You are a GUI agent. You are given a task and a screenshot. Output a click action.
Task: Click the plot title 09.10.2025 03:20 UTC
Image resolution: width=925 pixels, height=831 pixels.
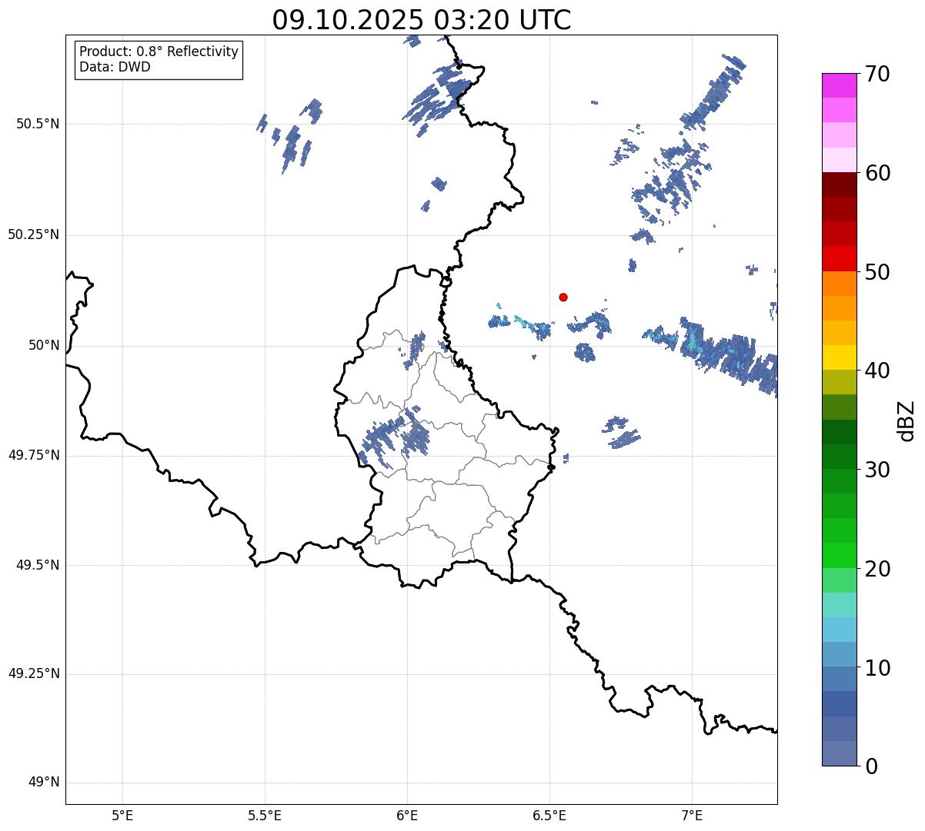422,20
